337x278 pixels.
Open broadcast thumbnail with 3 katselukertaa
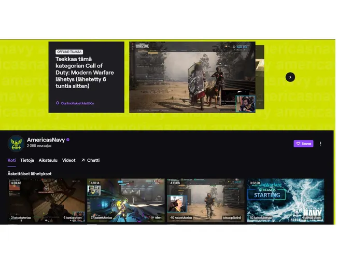46,200
